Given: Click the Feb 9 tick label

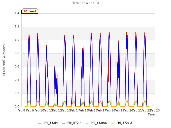Looking at the screenshot, I should click(x=30, y=111).
